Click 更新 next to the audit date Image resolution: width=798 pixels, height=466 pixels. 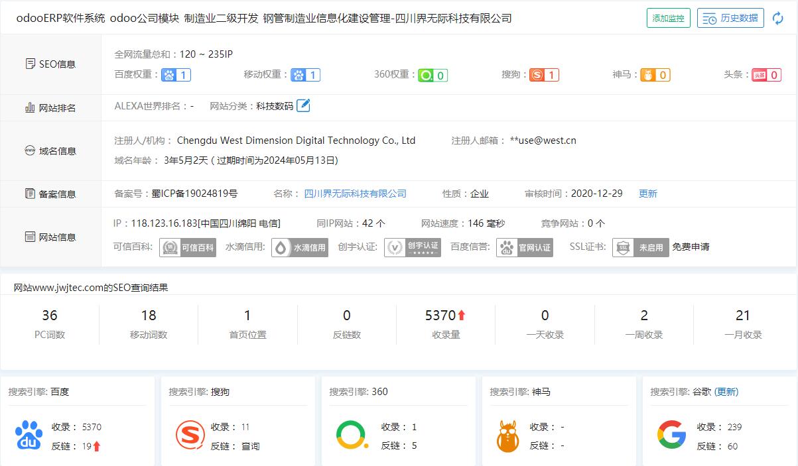(x=647, y=194)
